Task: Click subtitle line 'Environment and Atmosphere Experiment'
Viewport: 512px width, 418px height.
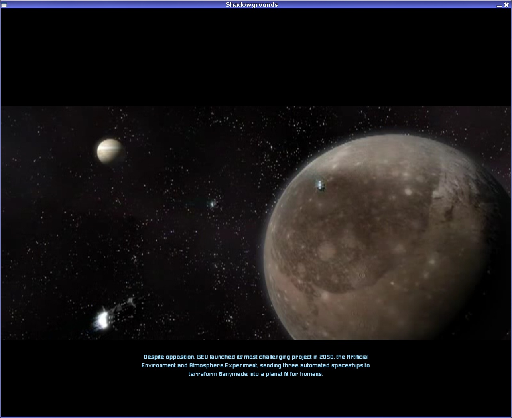Action: pyautogui.click(x=256, y=365)
